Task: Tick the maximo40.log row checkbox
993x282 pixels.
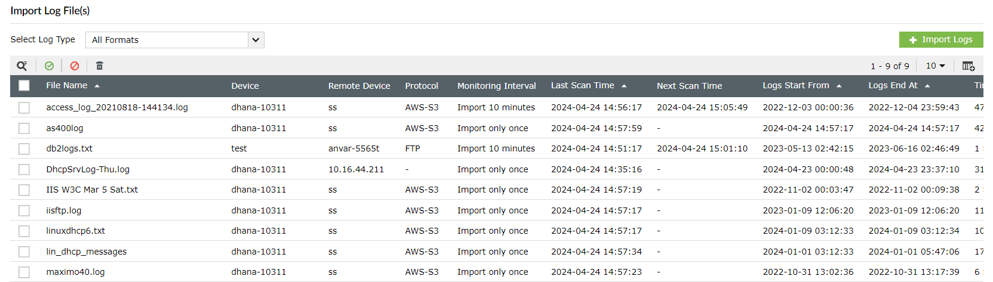Action: pyautogui.click(x=24, y=272)
